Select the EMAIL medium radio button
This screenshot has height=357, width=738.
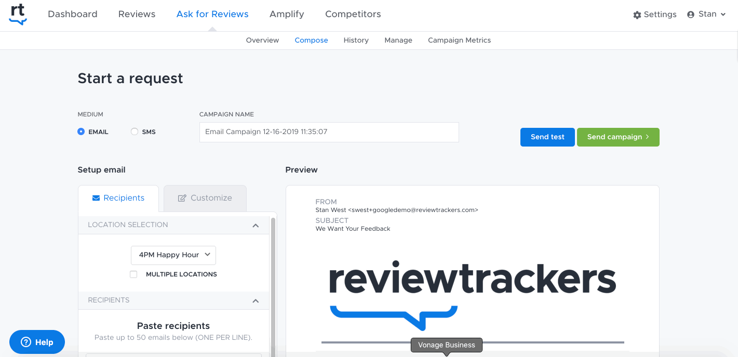(x=81, y=132)
